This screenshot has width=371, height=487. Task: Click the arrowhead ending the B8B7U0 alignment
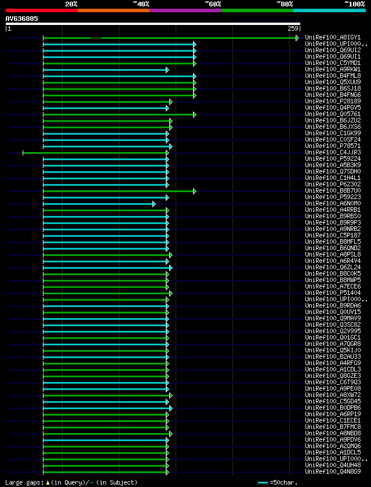pyautogui.click(x=195, y=191)
